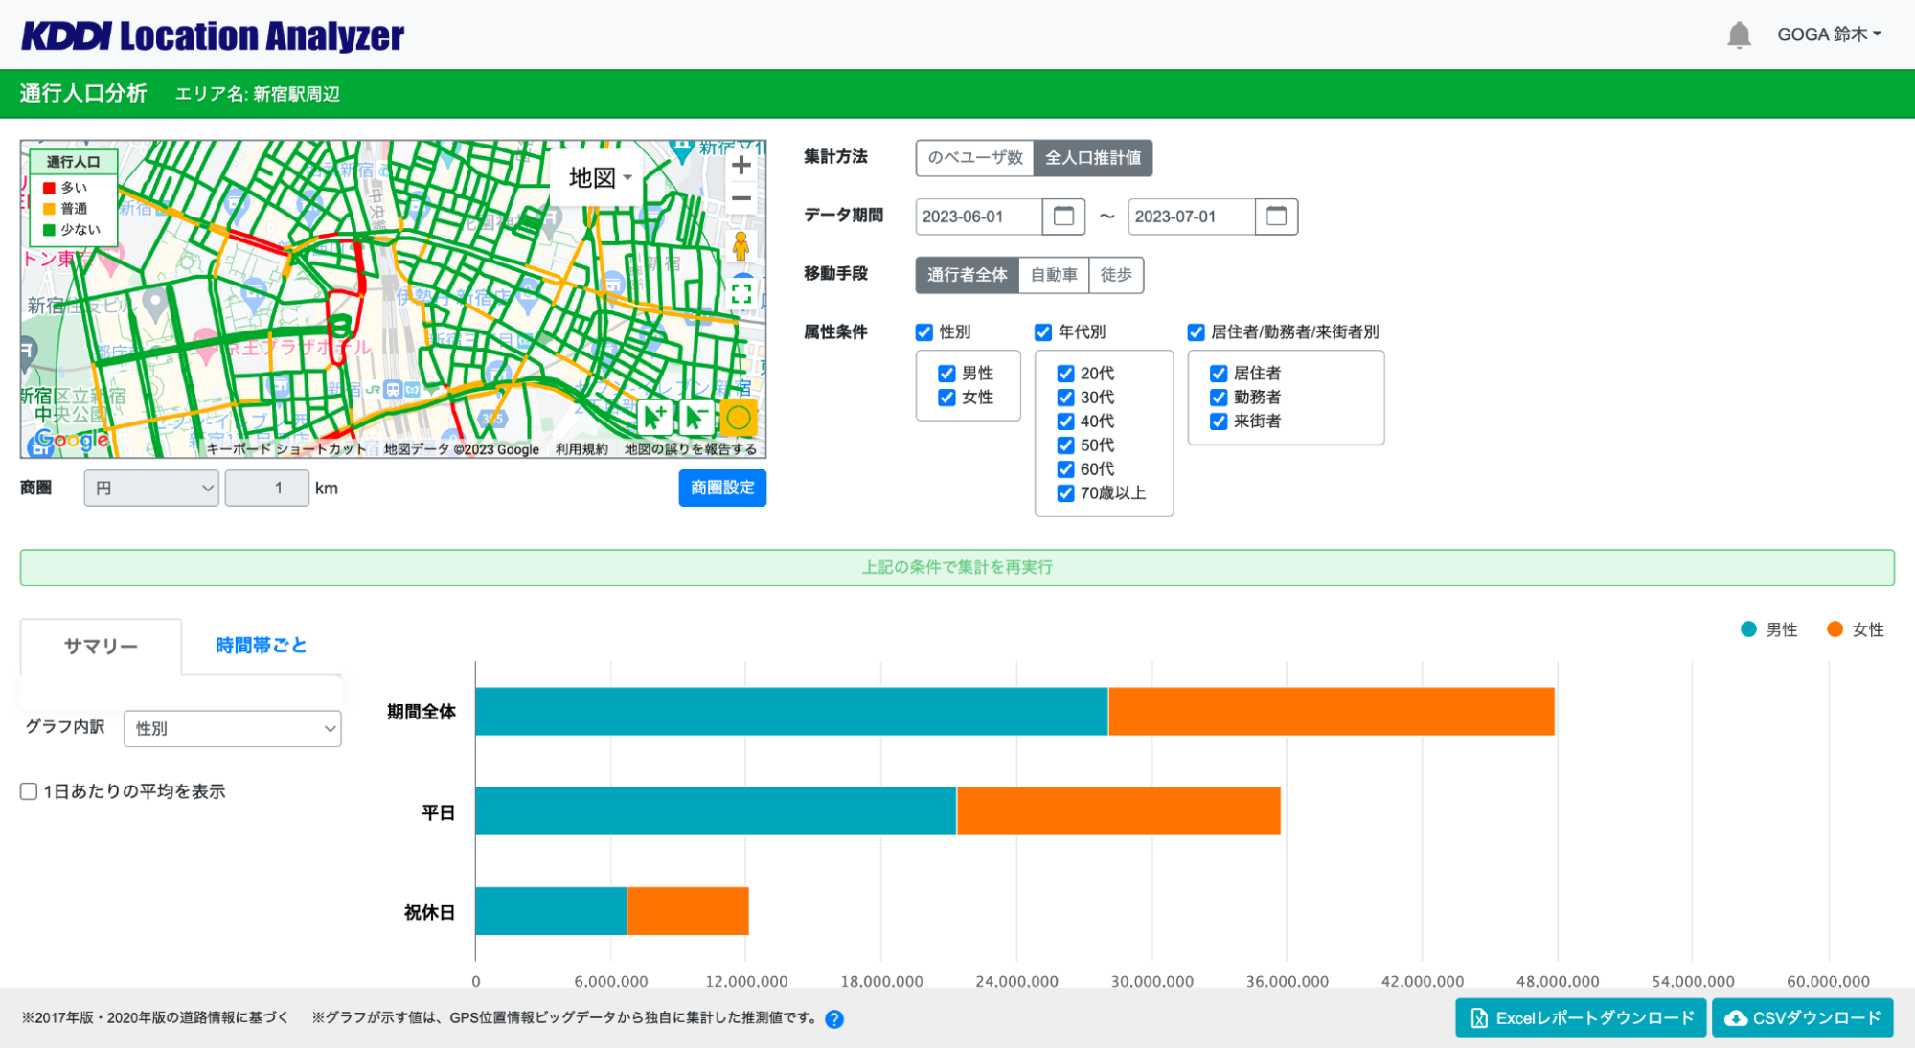Image resolution: width=1915 pixels, height=1049 pixels.
Task: Select the add-selection cursor tool
Action: [x=655, y=417]
